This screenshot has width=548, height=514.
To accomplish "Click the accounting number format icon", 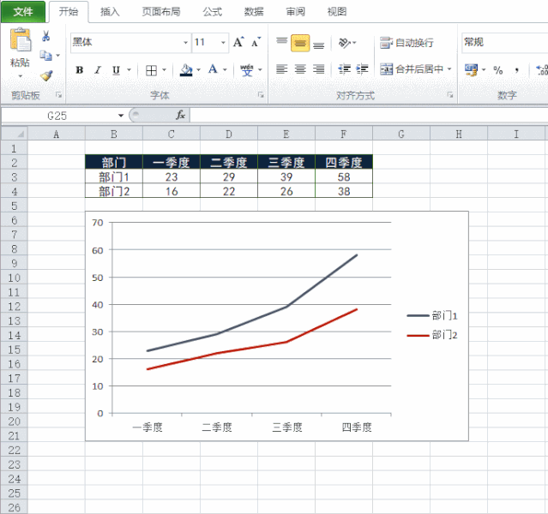I will pyautogui.click(x=471, y=69).
